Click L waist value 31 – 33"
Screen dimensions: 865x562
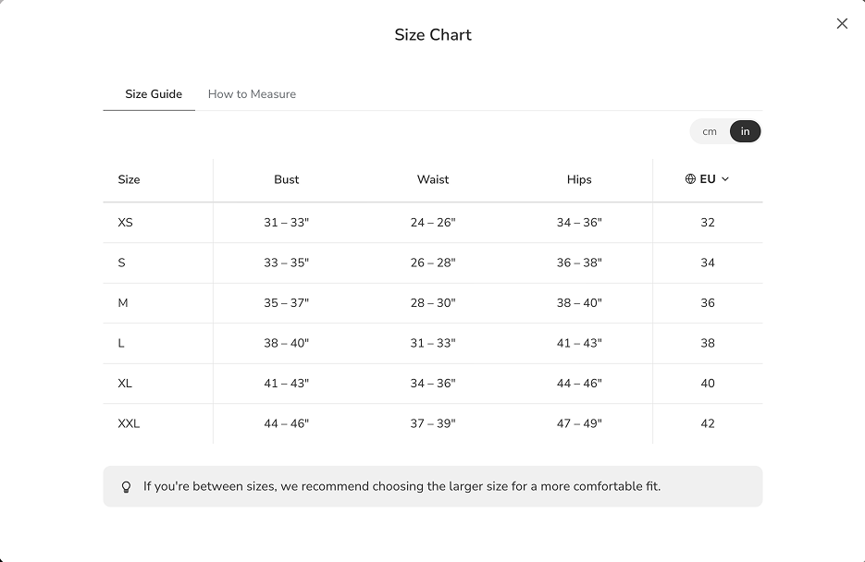(433, 343)
